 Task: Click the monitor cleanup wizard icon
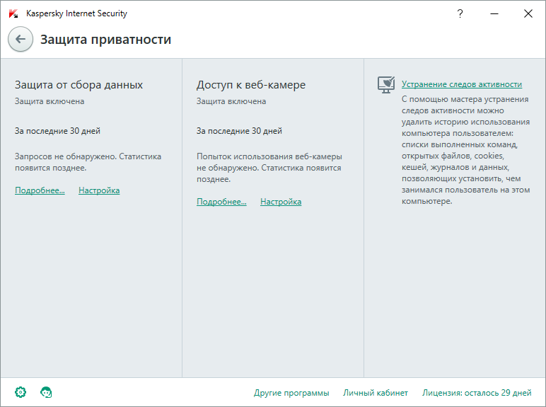[386, 85]
